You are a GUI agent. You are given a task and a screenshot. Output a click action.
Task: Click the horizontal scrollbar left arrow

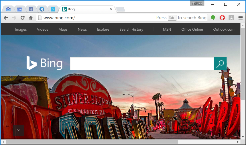pyautogui.click(x=3, y=142)
